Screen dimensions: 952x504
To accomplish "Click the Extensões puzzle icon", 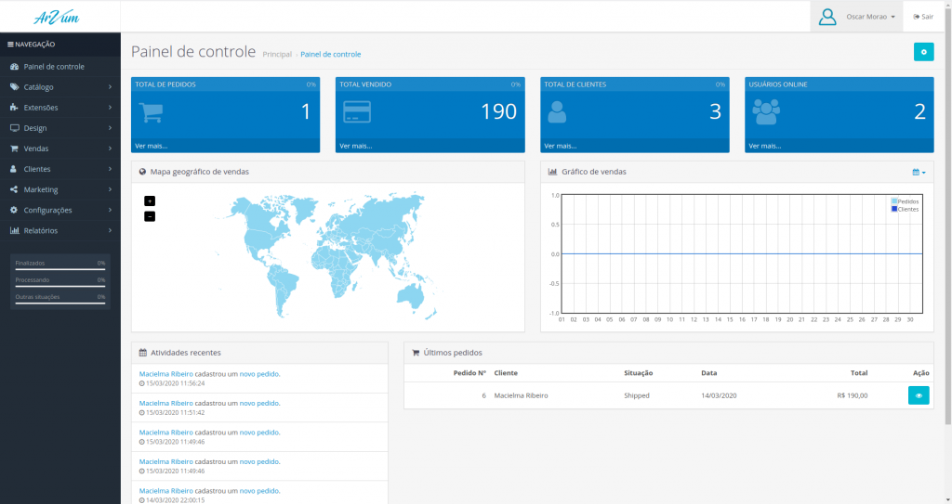I will click(14, 108).
